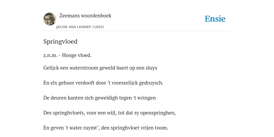Image resolution: width=274 pixels, height=137 pixels.
Task: Click the Jacob van Lennep portrait avatar
Action: click(x=50, y=19)
